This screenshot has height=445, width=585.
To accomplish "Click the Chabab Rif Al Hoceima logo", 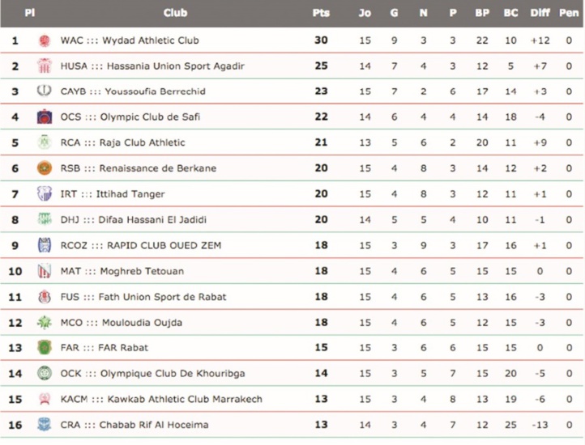I will click(44, 425).
